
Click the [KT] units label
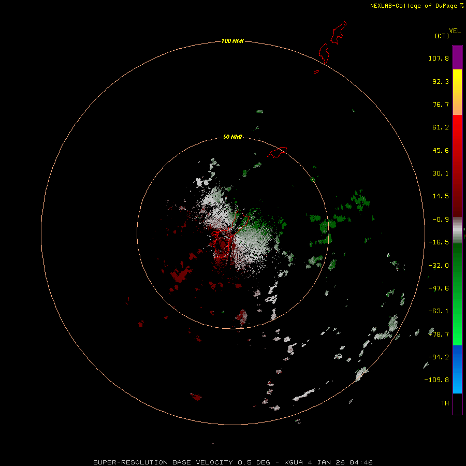click(x=442, y=36)
